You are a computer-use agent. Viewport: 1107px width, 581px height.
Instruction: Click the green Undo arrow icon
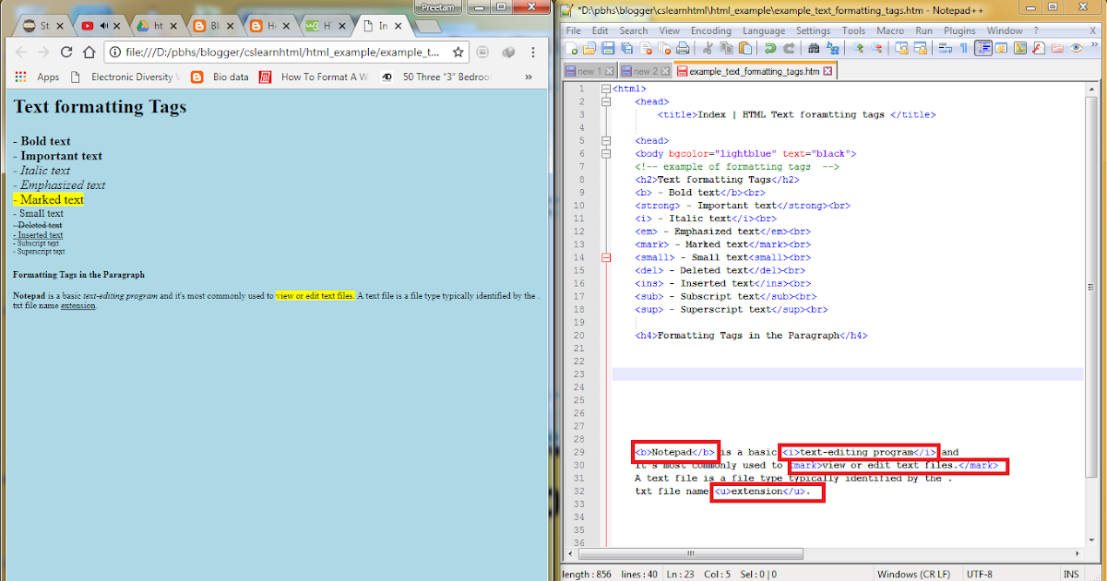pyautogui.click(x=769, y=48)
